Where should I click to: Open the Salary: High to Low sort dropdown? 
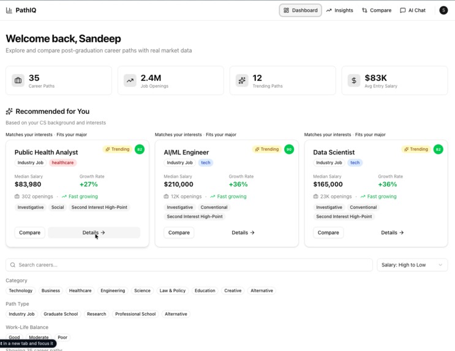pyautogui.click(x=412, y=265)
